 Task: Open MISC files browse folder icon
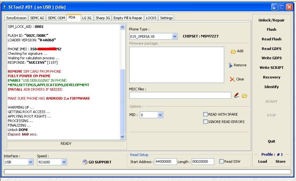[x=245, y=96]
